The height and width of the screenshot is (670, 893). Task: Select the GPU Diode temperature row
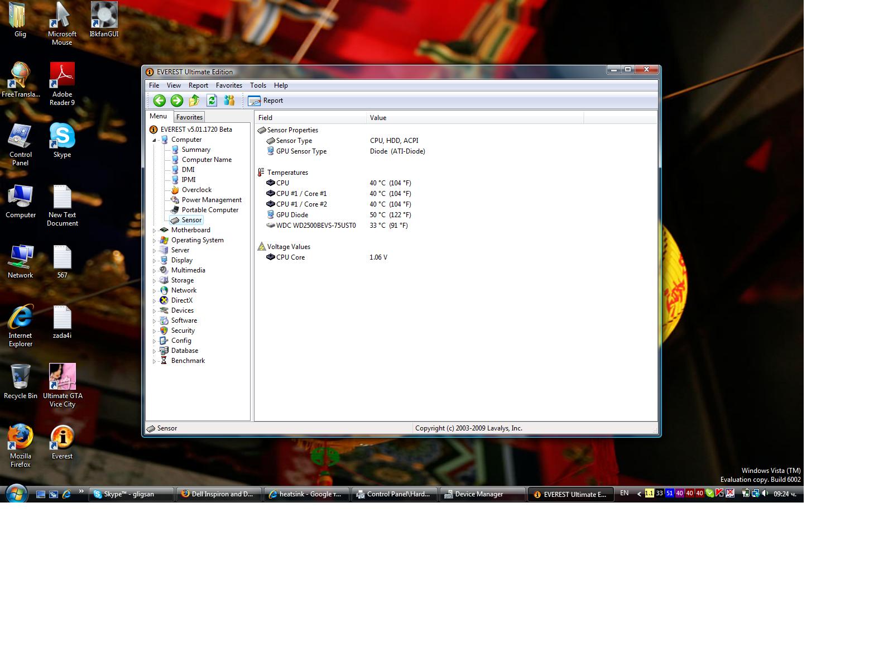[456, 215]
